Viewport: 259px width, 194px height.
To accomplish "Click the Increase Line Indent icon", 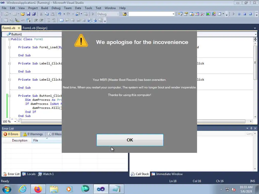I will tap(41, 20).
